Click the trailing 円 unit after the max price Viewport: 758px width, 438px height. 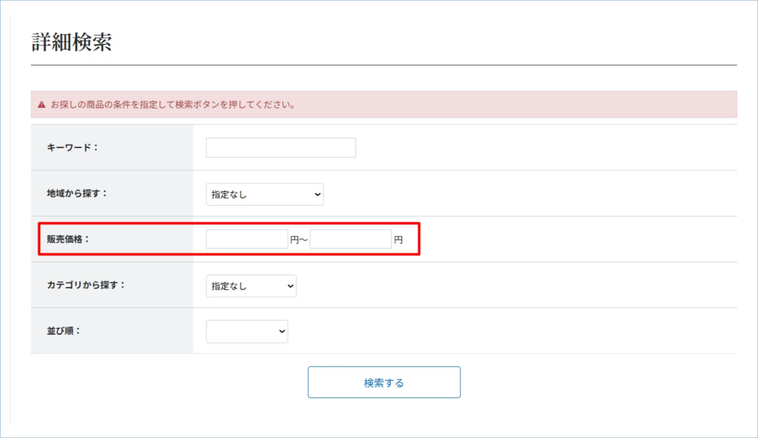pos(398,240)
